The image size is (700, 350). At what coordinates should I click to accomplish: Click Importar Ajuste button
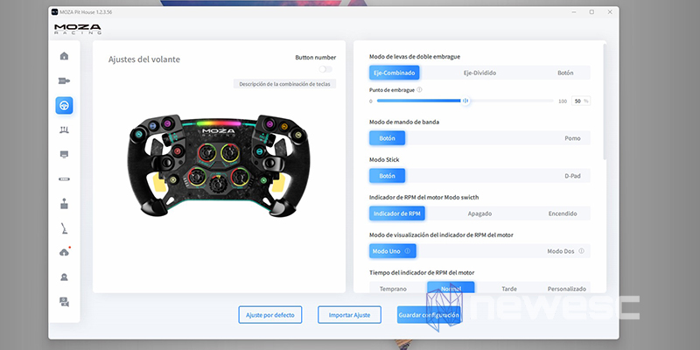point(349,315)
